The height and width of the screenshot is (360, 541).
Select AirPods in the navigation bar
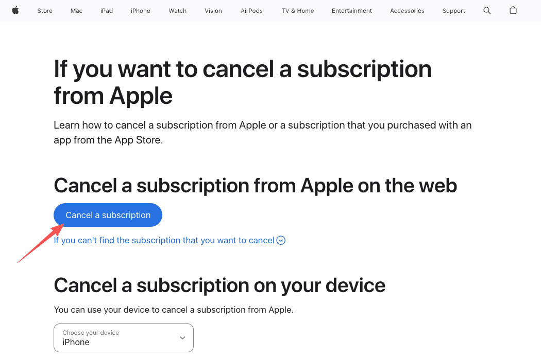251,10
